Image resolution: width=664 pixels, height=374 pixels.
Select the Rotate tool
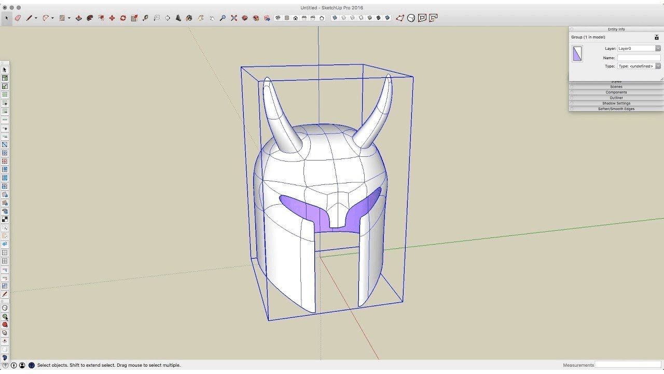point(123,18)
